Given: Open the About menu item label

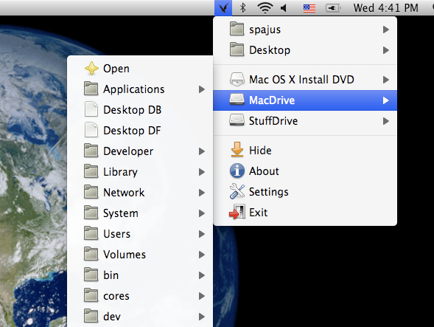Looking at the screenshot, I should tap(264, 171).
